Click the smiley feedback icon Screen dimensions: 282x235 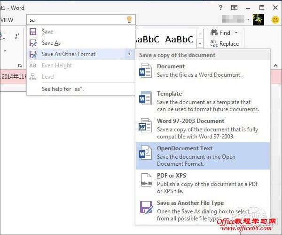(x=275, y=20)
